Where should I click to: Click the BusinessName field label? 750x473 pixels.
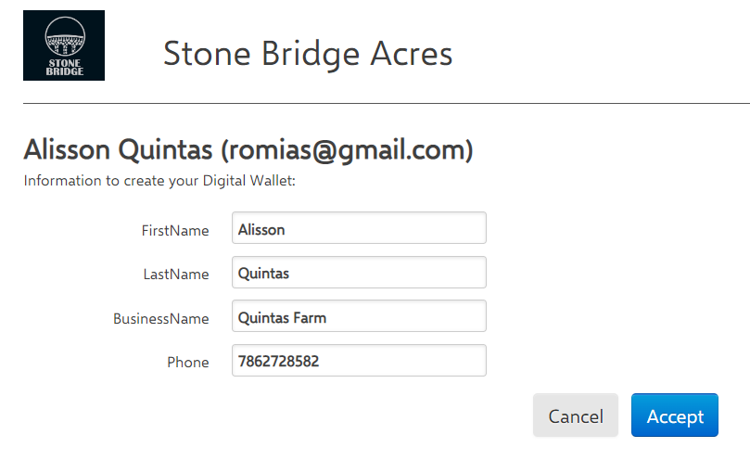pos(160,318)
